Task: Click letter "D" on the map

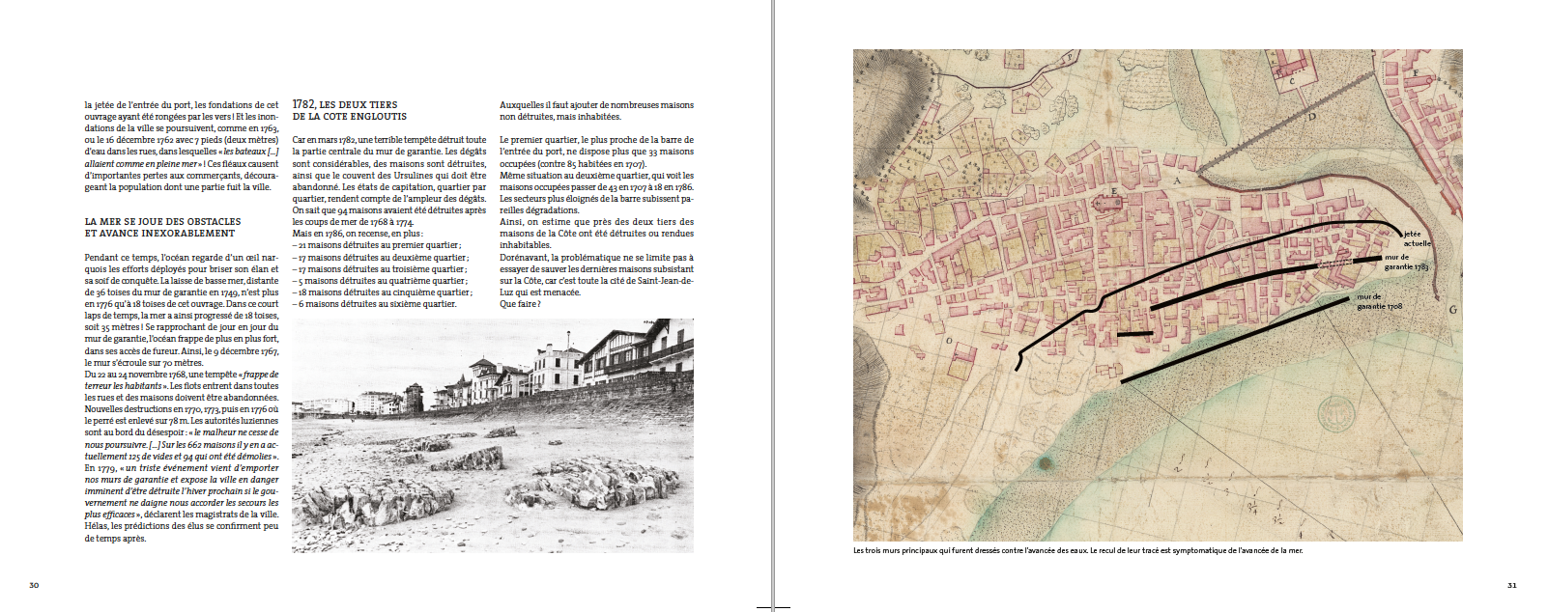Action: point(1311,117)
